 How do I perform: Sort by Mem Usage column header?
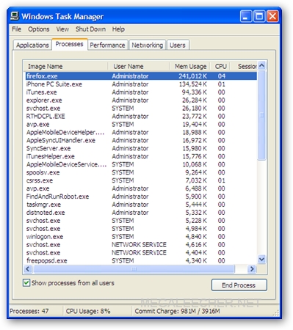pos(189,66)
